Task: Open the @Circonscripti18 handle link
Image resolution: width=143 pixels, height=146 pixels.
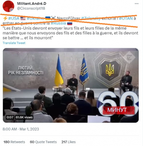Action: (x=31, y=8)
